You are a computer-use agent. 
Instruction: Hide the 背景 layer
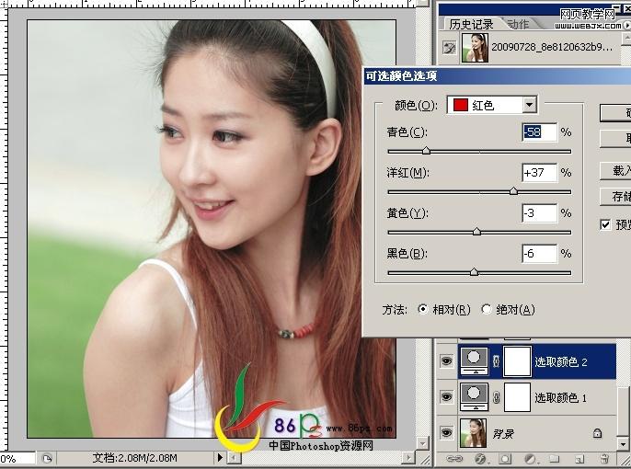446,433
